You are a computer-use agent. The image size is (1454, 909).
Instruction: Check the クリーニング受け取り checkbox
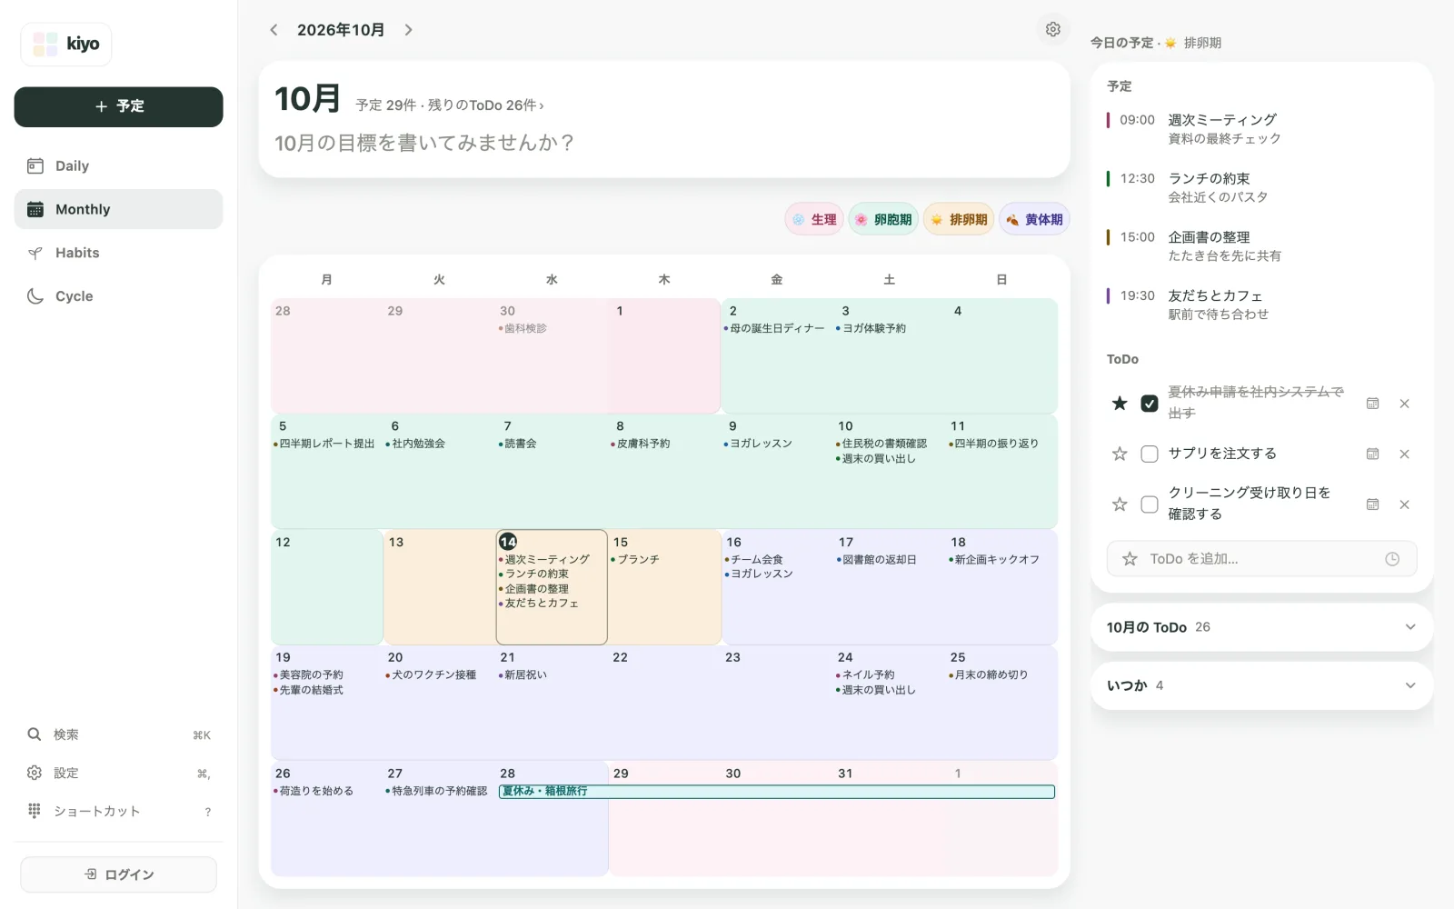click(1150, 504)
